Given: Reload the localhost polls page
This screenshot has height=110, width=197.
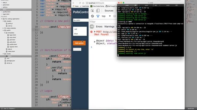Looking at the screenshot, I should pos(80,3).
